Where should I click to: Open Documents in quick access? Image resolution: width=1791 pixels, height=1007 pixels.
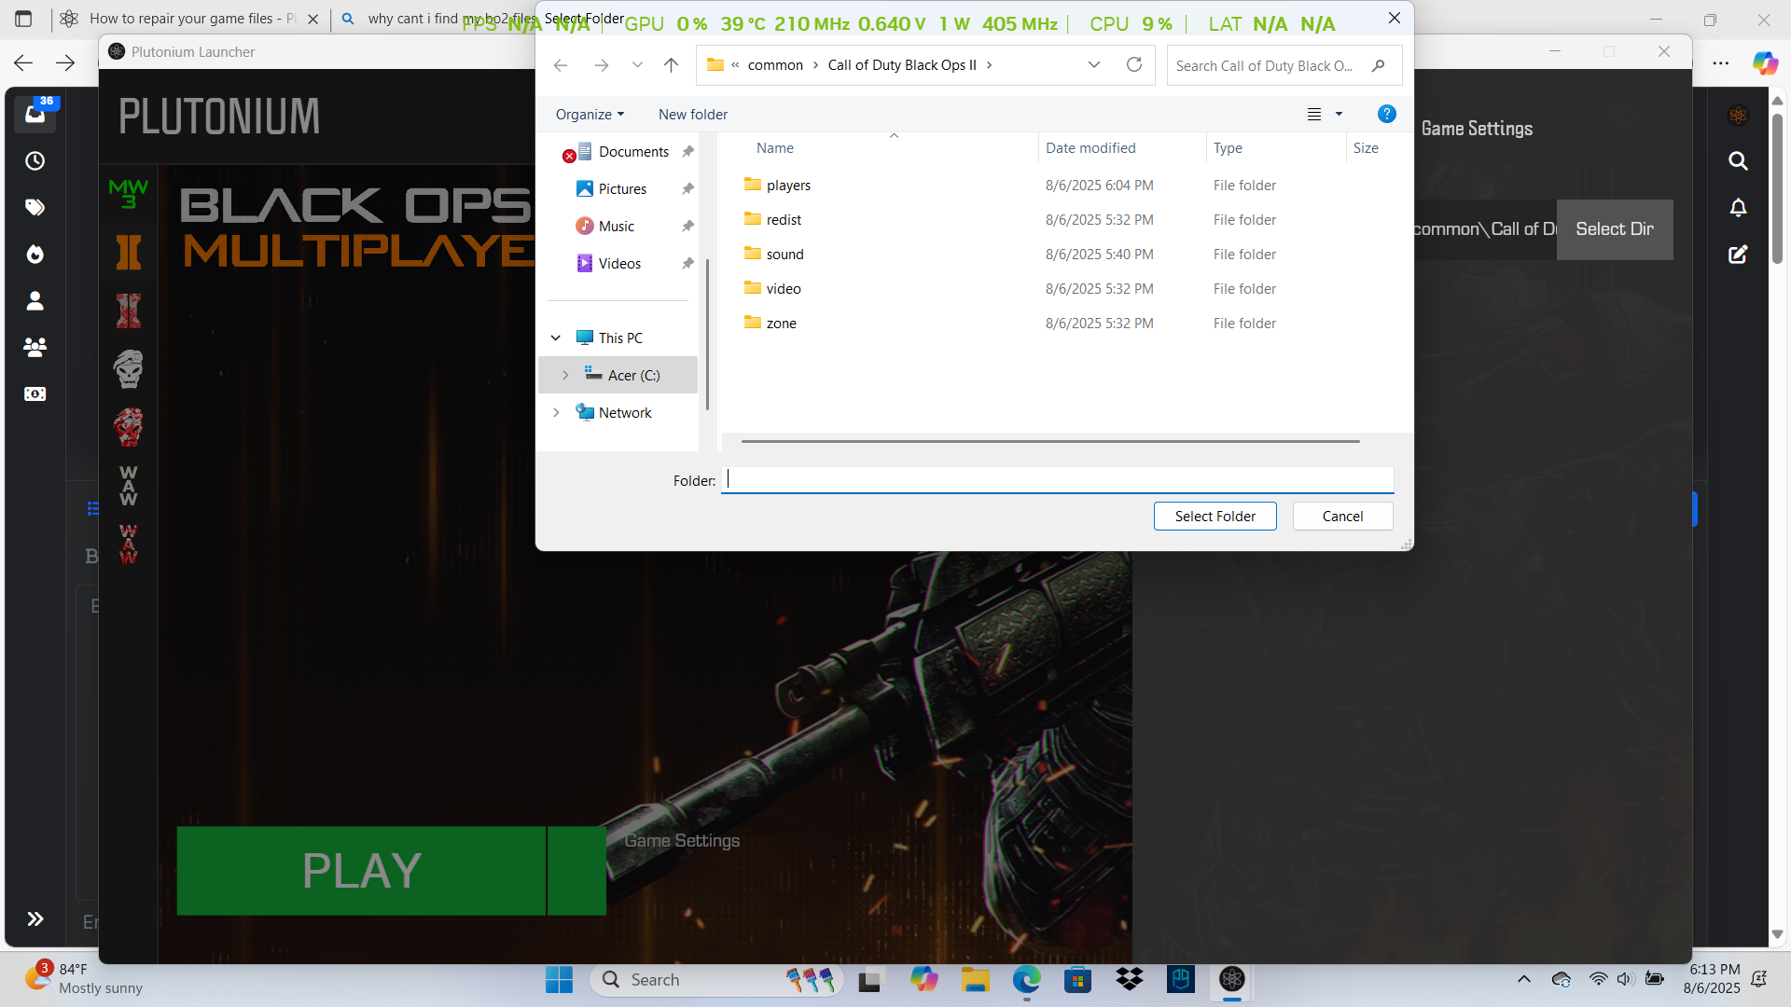pos(633,151)
